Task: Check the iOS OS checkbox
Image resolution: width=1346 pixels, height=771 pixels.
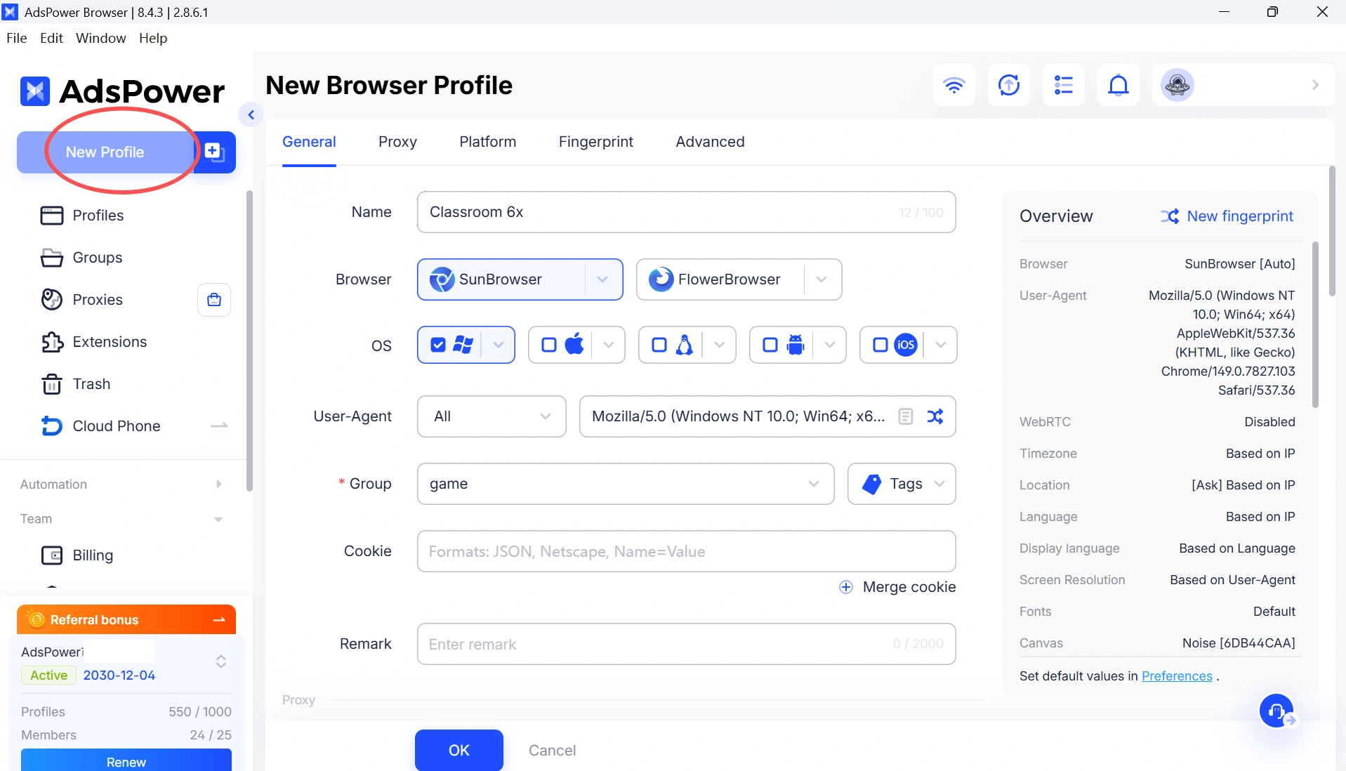Action: (x=880, y=345)
